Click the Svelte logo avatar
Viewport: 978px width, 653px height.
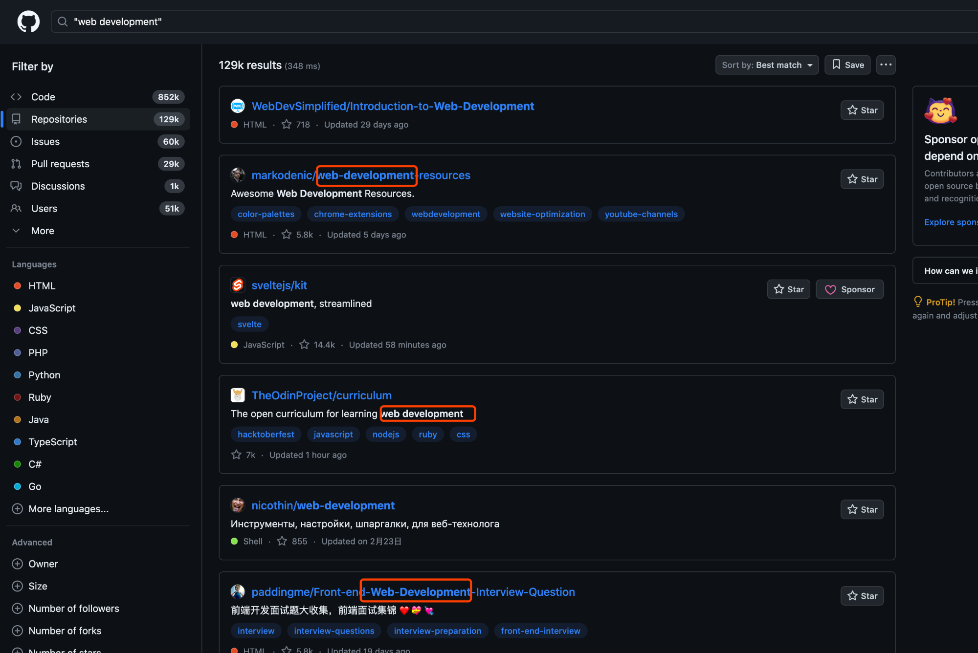238,285
